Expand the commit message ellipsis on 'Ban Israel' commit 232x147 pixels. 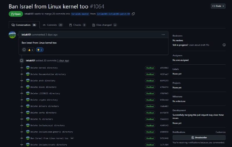(x=72, y=138)
